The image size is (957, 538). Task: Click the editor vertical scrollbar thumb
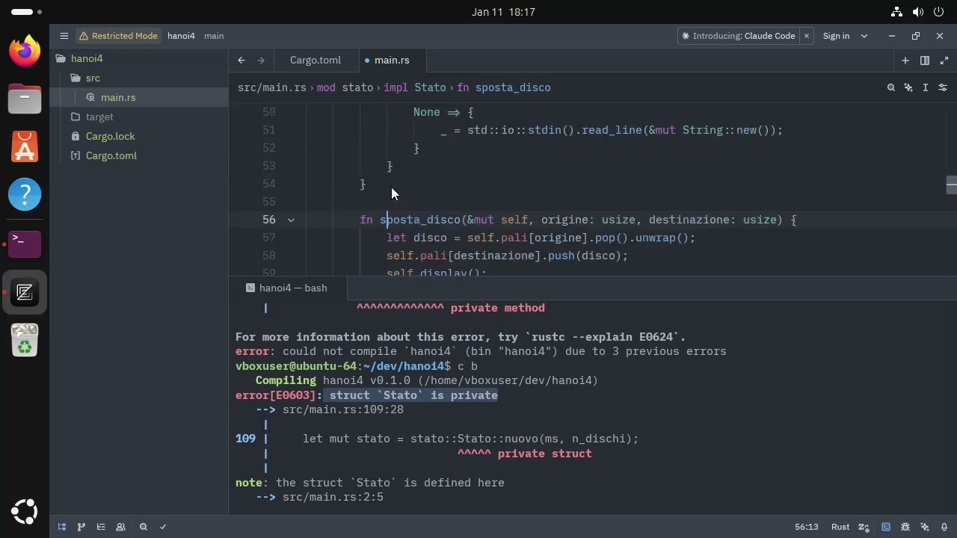[951, 184]
